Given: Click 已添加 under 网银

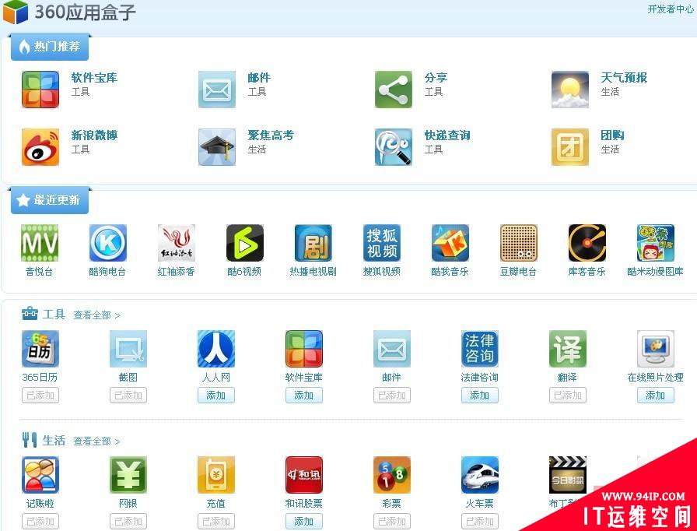Looking at the screenshot, I should pyautogui.click(x=128, y=522).
